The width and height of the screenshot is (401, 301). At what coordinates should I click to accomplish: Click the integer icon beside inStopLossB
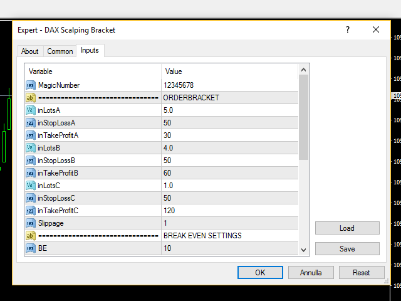[x=31, y=161]
